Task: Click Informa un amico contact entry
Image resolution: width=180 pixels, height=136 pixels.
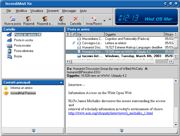Action: [x=22, y=88]
